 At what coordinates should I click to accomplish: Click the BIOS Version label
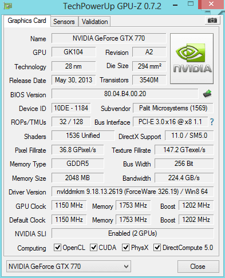(x=28, y=95)
